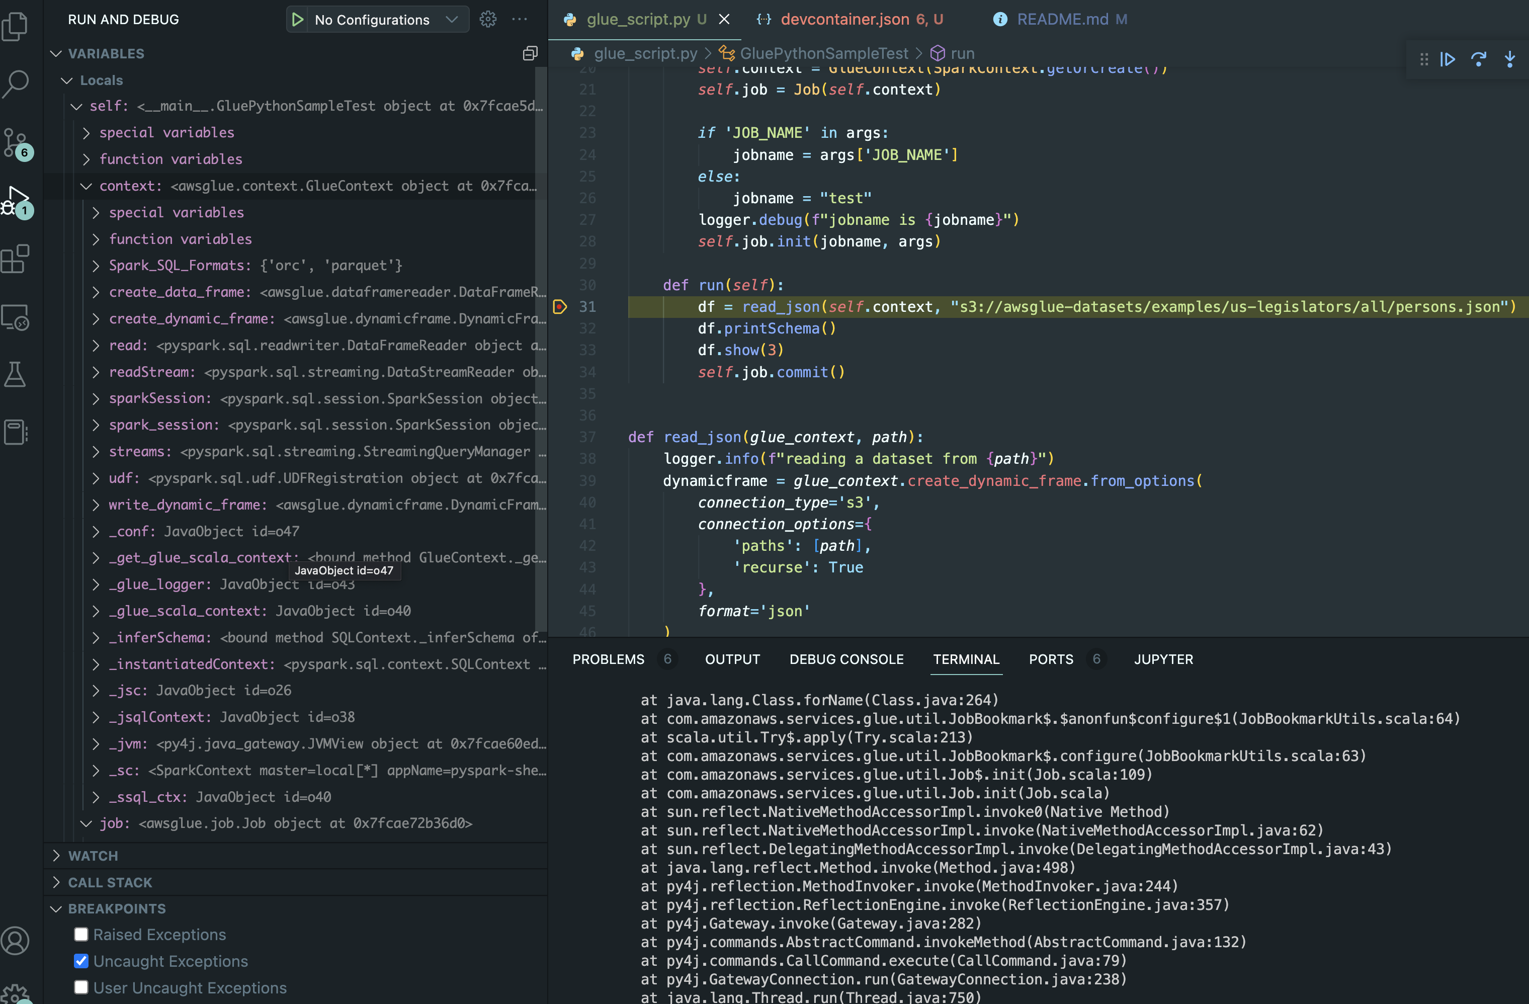
Task: Click the debug Continue icon
Action: [x=1448, y=60]
